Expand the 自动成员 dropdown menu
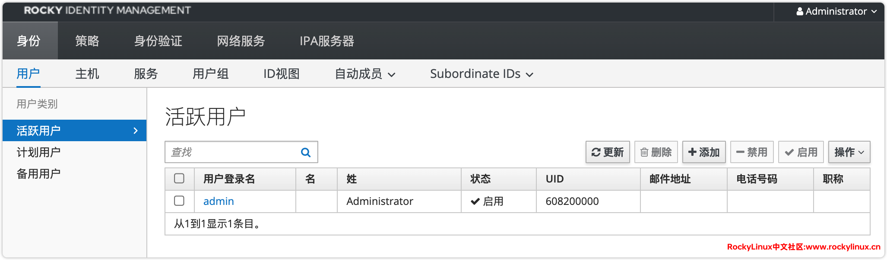Screen dimensions: 887x260 365,74
